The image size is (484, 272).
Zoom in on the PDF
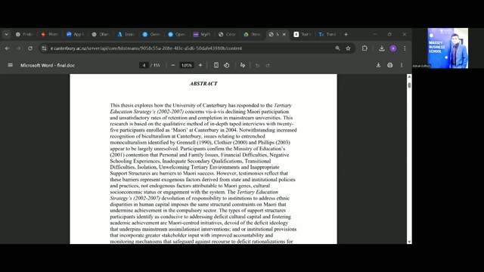(x=200, y=65)
